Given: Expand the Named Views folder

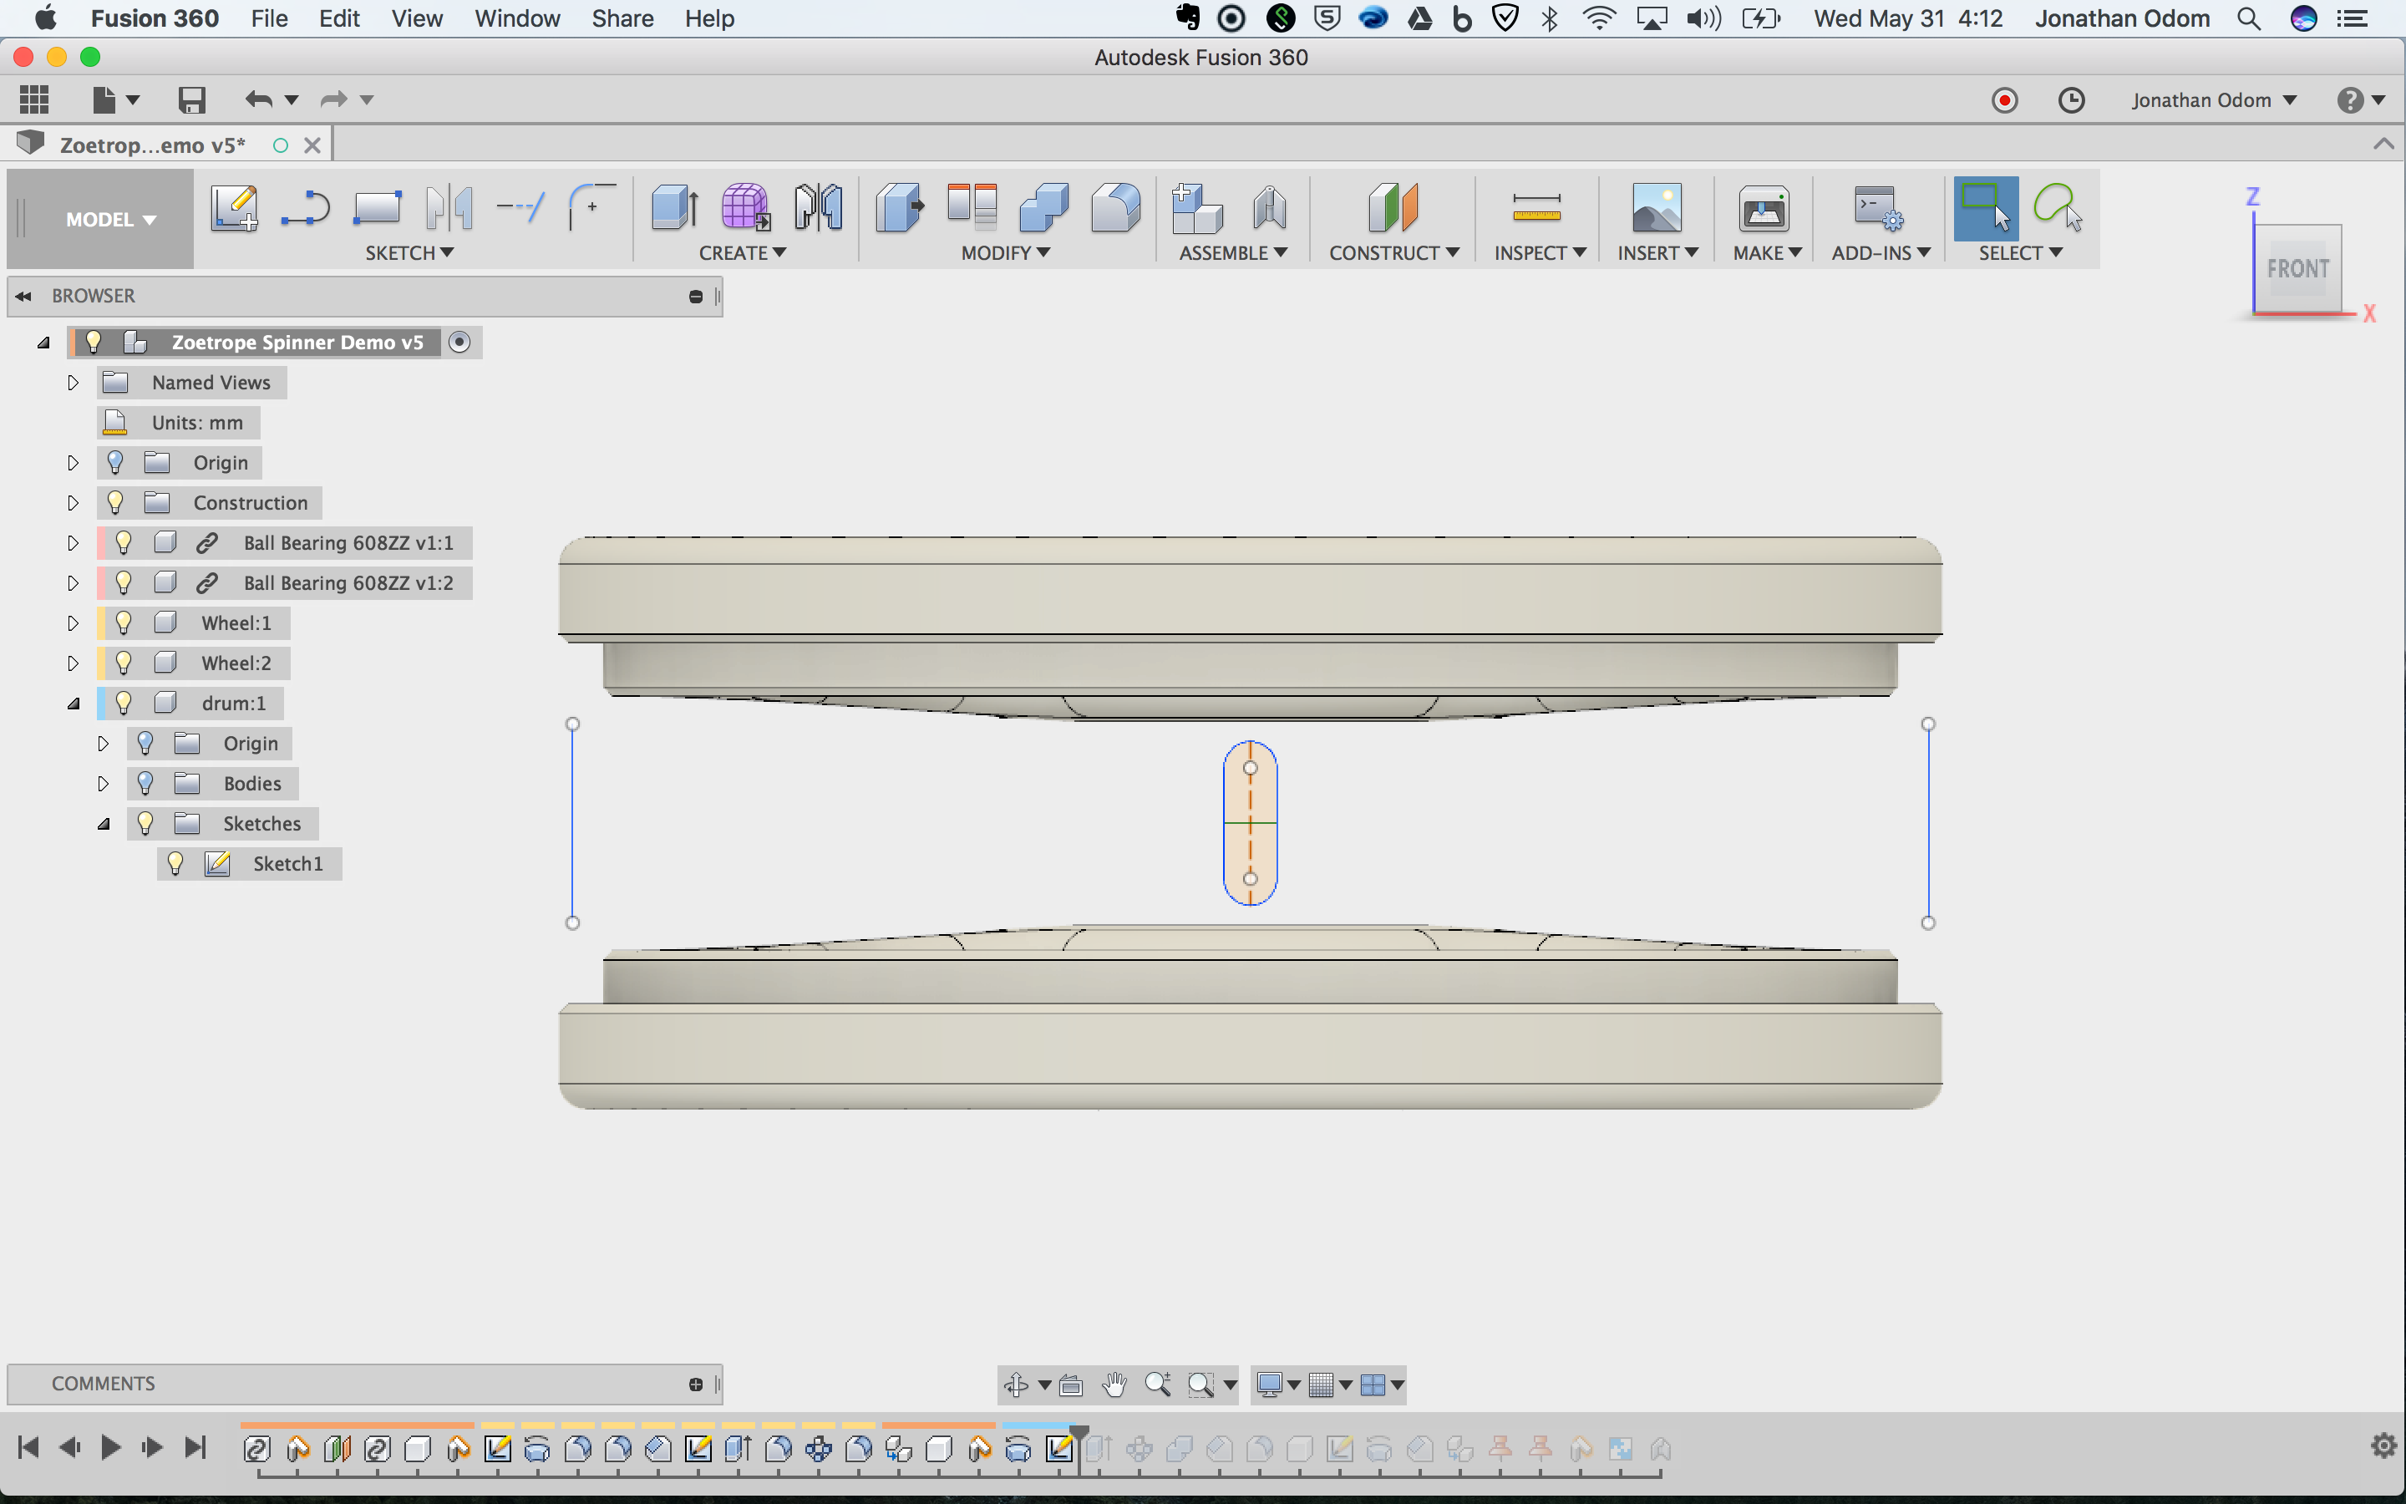Looking at the screenshot, I should pyautogui.click(x=73, y=383).
